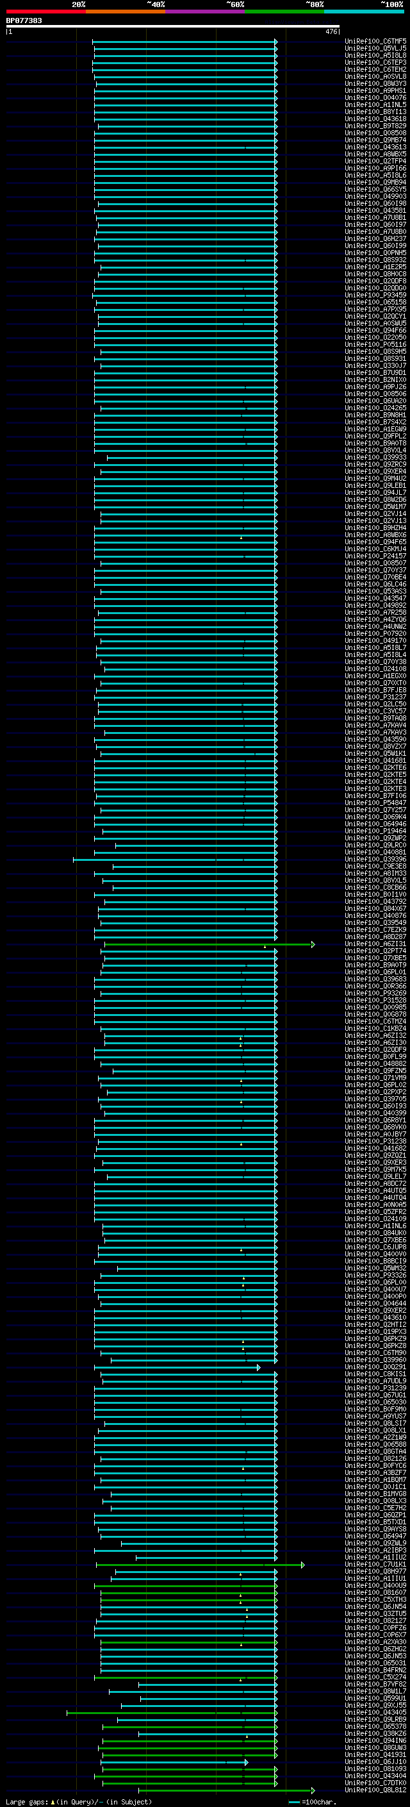
Task: Select hit label UniRef100_Q64947
Action: click(375, 1536)
